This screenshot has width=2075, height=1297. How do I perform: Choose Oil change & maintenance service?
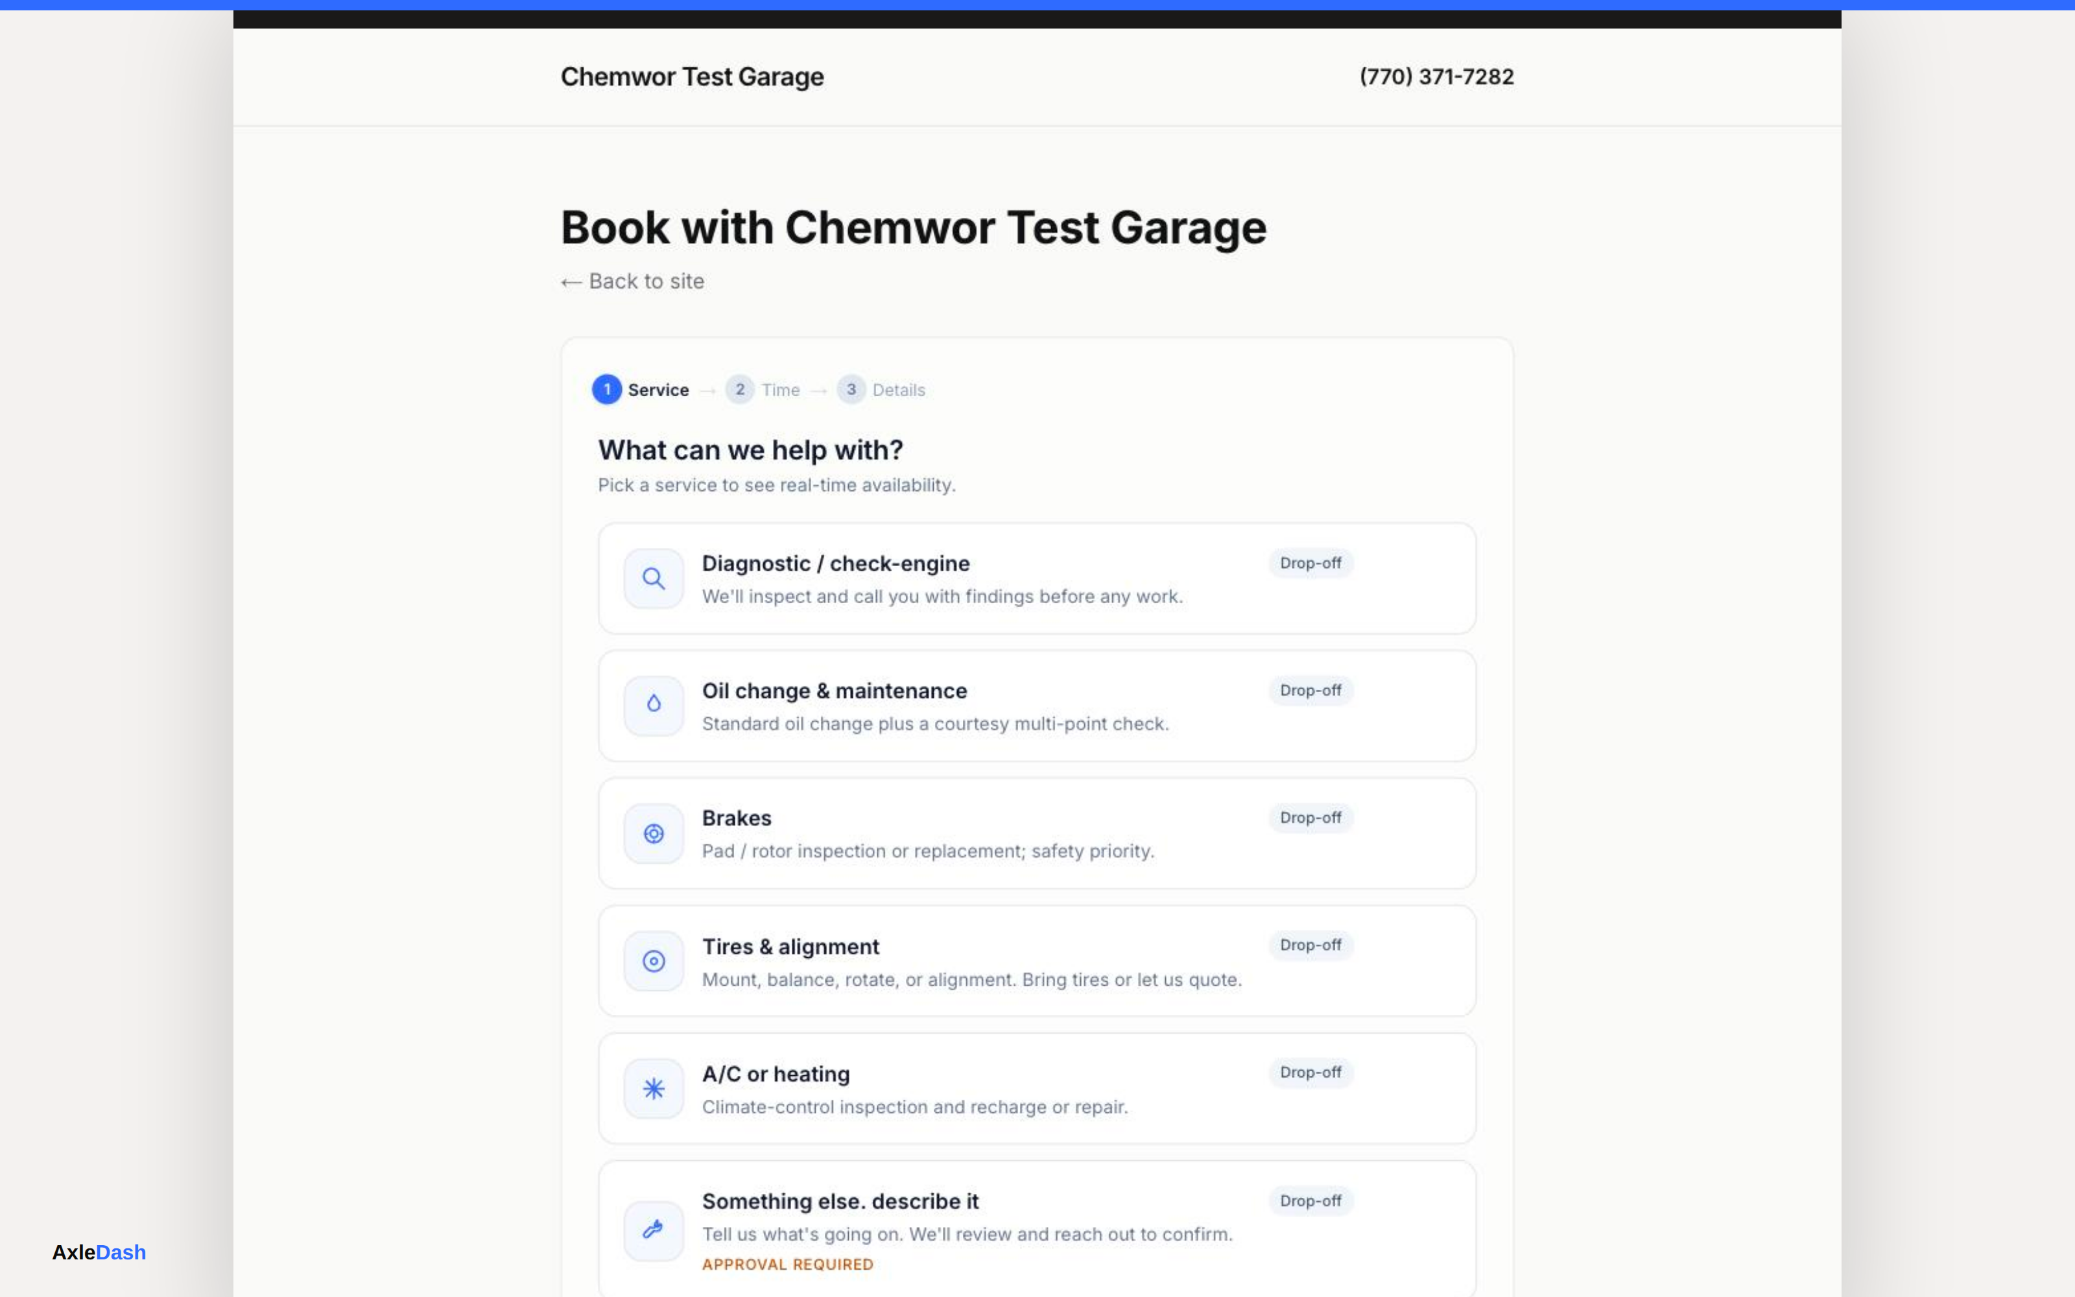tap(1037, 706)
